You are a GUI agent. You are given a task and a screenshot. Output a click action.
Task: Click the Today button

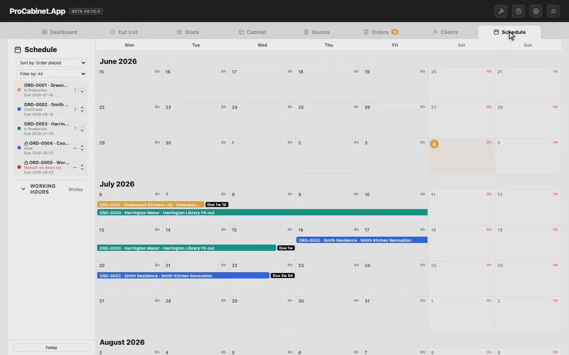click(51, 348)
